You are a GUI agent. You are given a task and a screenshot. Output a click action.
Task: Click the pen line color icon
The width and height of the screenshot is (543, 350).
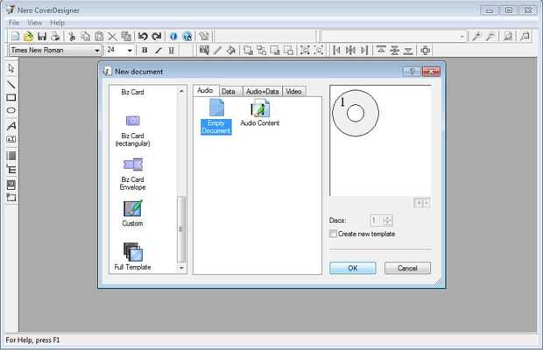coord(217,51)
